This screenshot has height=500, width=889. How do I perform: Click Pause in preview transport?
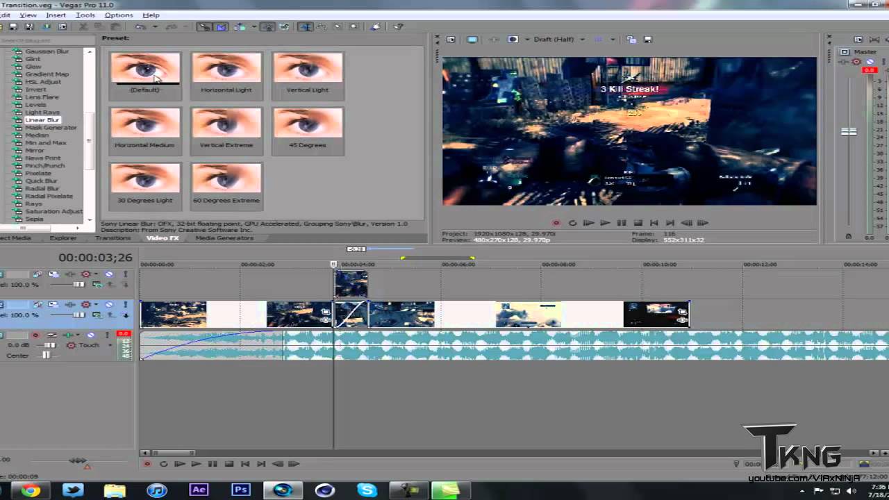pos(622,223)
